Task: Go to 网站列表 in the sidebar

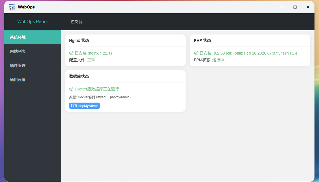Action: click(32, 51)
